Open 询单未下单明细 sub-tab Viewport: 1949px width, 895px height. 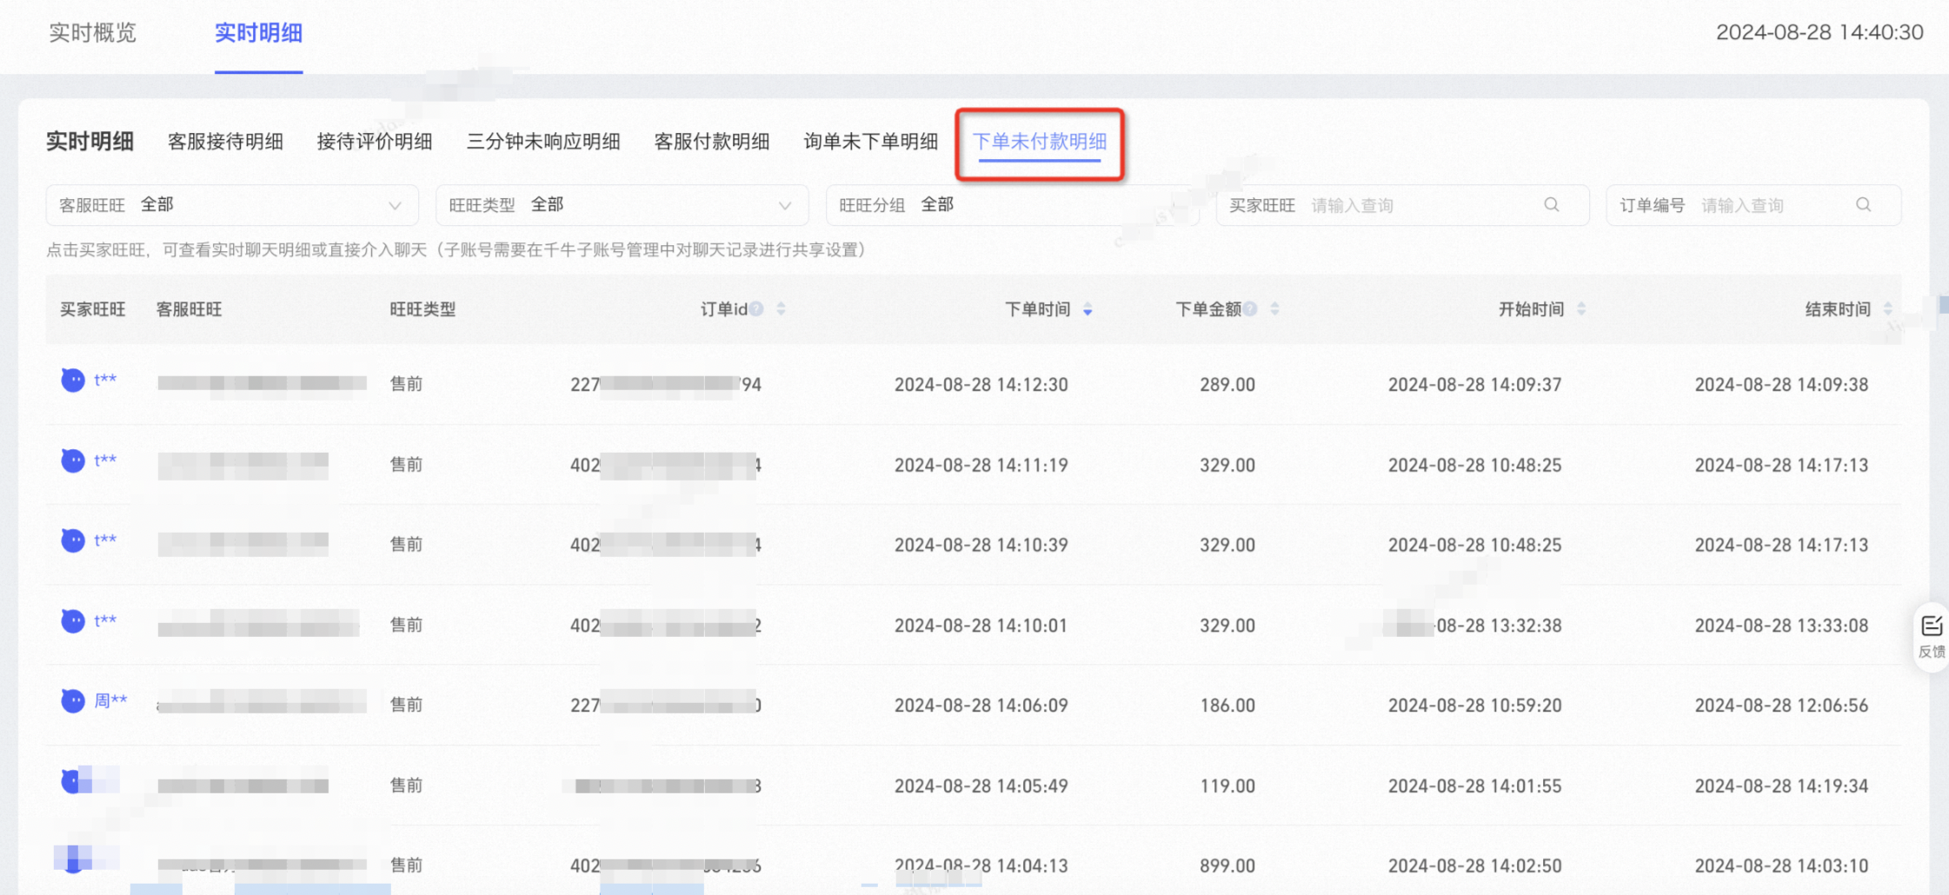tap(871, 142)
